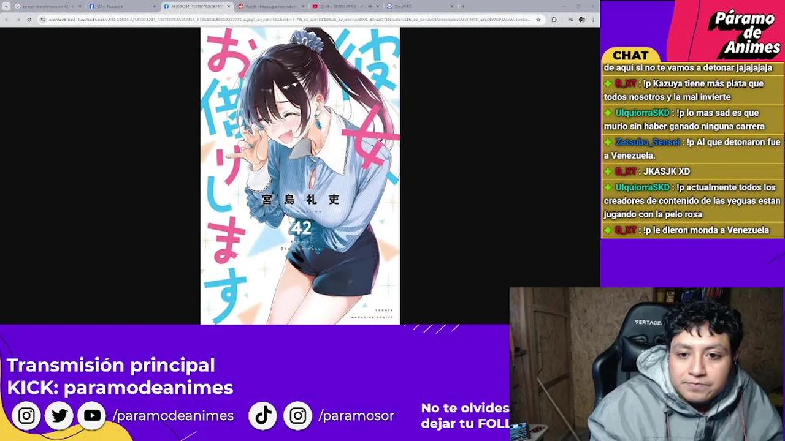Click the manga volume 42 cover image
This screenshot has width=785, height=441.
300,176
